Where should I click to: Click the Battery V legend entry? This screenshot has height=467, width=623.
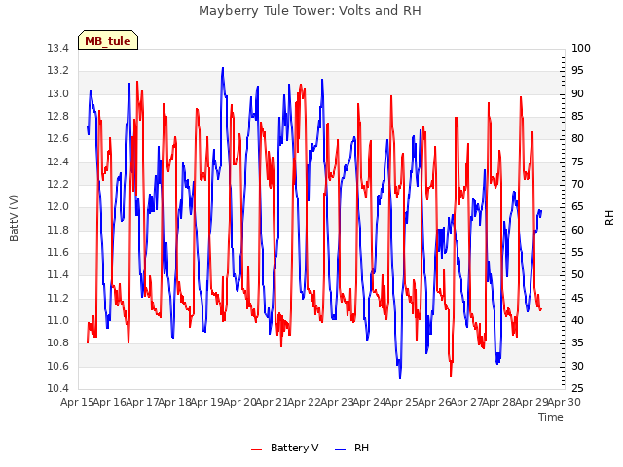tap(285, 448)
